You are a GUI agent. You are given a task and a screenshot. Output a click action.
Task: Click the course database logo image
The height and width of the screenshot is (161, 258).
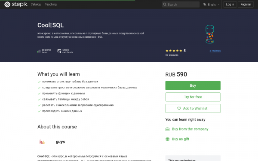[210, 34]
